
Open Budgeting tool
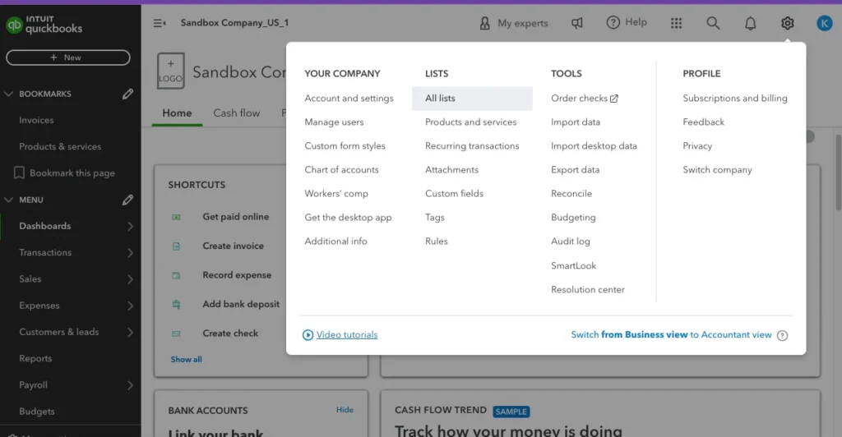(573, 217)
